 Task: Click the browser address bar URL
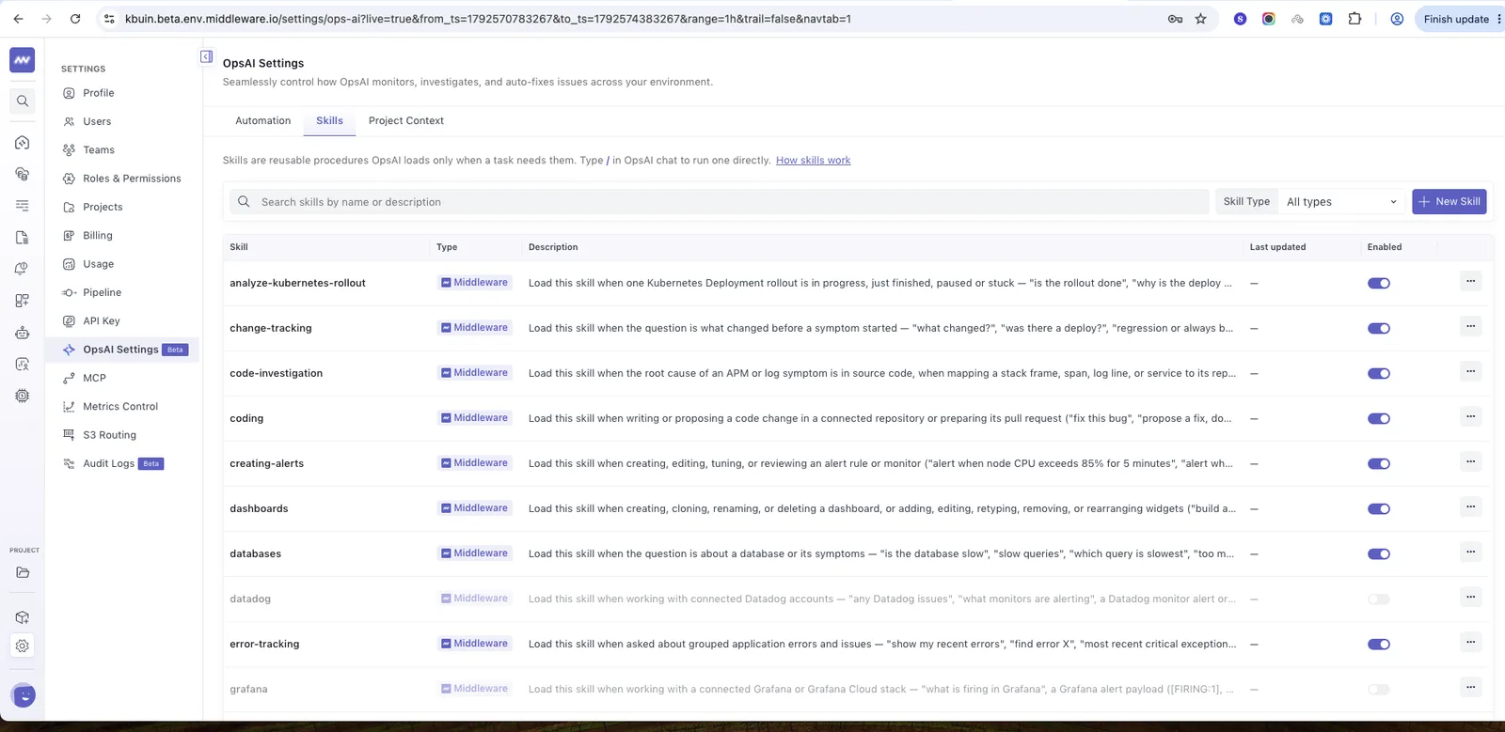pyautogui.click(x=488, y=19)
